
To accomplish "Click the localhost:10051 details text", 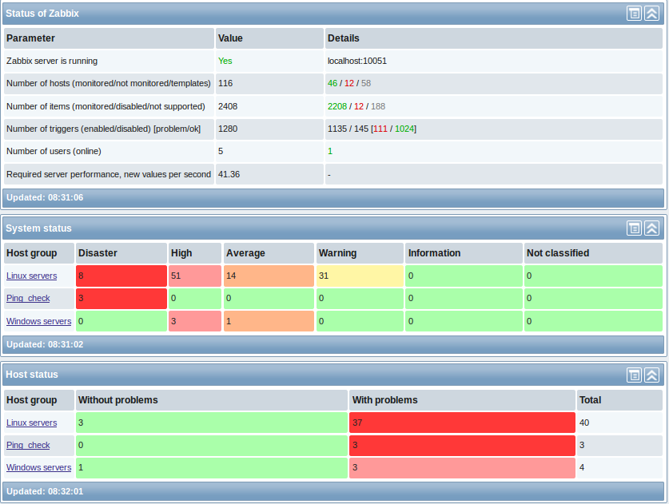I will (x=357, y=61).
